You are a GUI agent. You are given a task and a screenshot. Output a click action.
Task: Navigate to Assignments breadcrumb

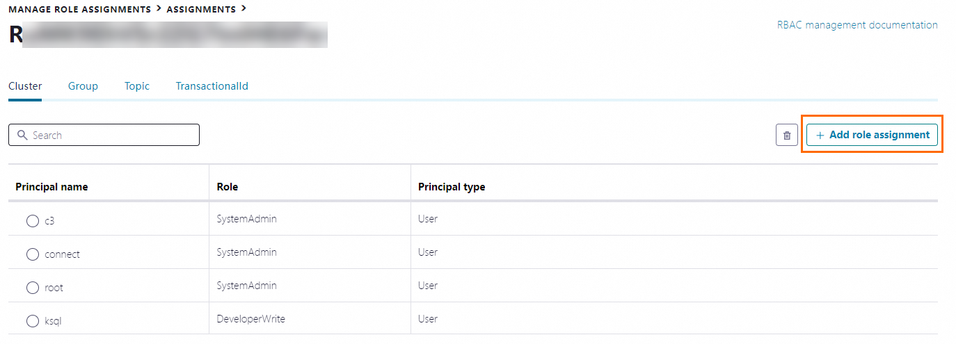(x=201, y=10)
